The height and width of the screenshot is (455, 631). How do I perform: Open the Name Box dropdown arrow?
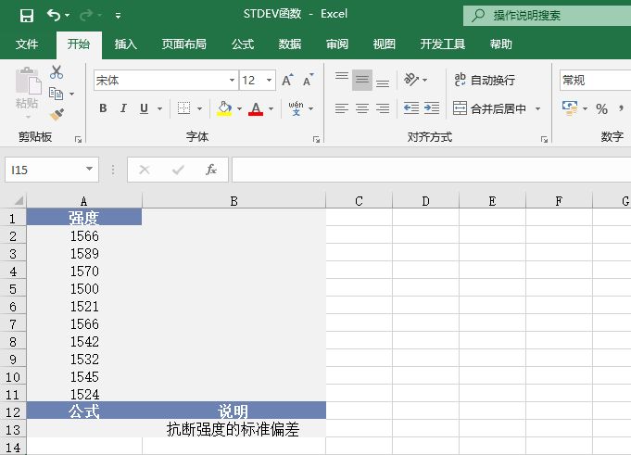(x=90, y=170)
